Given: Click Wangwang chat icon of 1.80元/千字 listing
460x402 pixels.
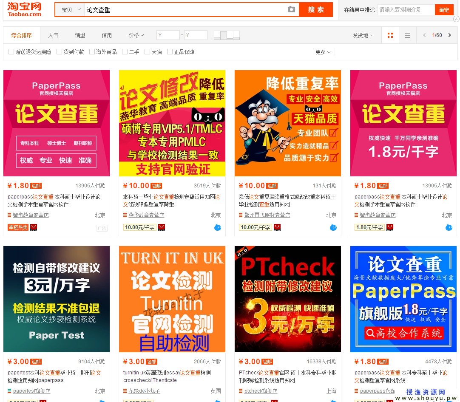Looking at the screenshot, I should click(449, 227).
